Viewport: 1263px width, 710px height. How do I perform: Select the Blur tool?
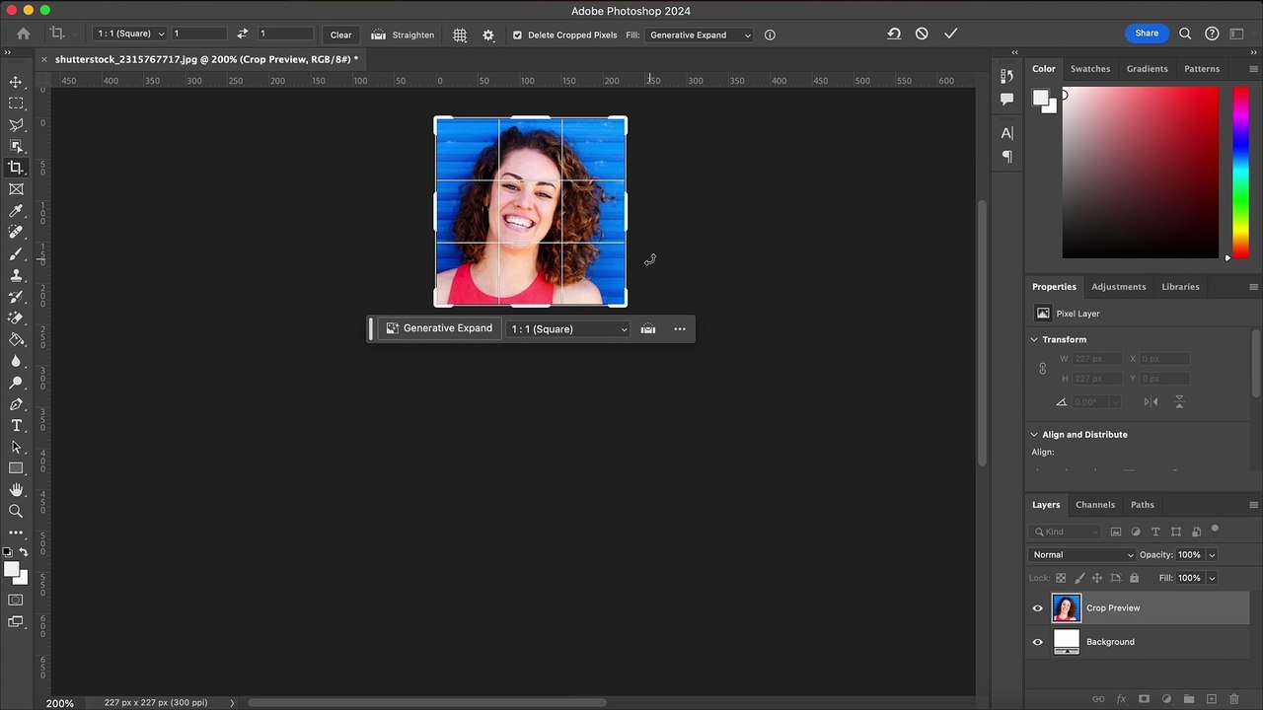pos(16,361)
